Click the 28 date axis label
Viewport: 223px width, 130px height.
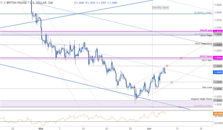click(x=131, y=128)
